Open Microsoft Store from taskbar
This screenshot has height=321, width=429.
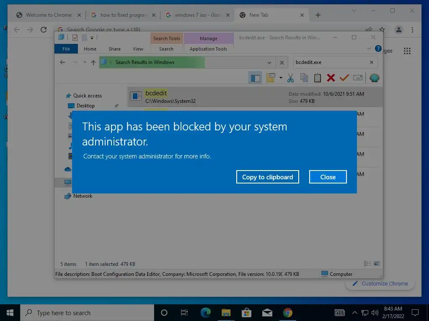click(246, 313)
